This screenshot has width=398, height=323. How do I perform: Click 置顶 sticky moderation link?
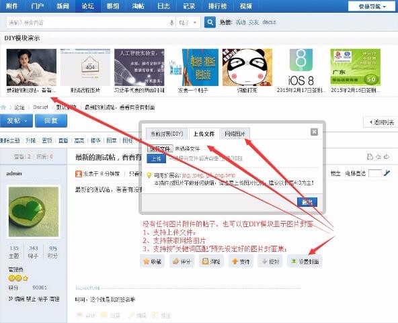47,140
